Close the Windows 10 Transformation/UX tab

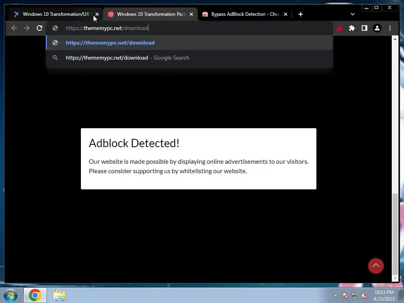pos(97,14)
